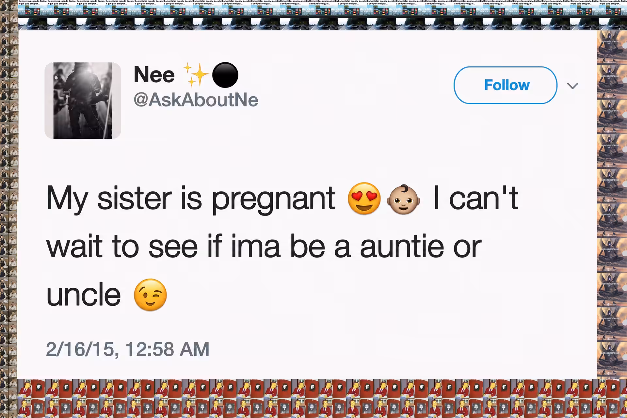
Task: Click the display name Nee
Action: [x=154, y=75]
